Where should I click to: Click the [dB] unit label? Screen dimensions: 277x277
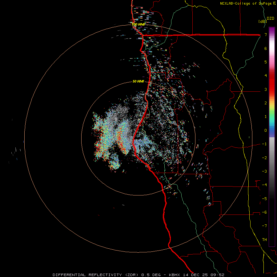click(263, 21)
